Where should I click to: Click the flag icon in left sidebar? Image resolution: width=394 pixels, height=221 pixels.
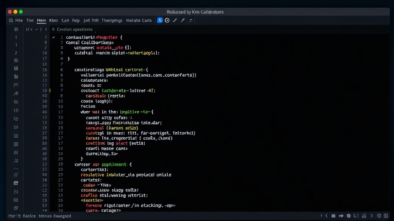tap(16, 85)
